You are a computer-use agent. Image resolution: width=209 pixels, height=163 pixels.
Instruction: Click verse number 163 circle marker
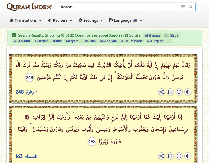[92, 142]
